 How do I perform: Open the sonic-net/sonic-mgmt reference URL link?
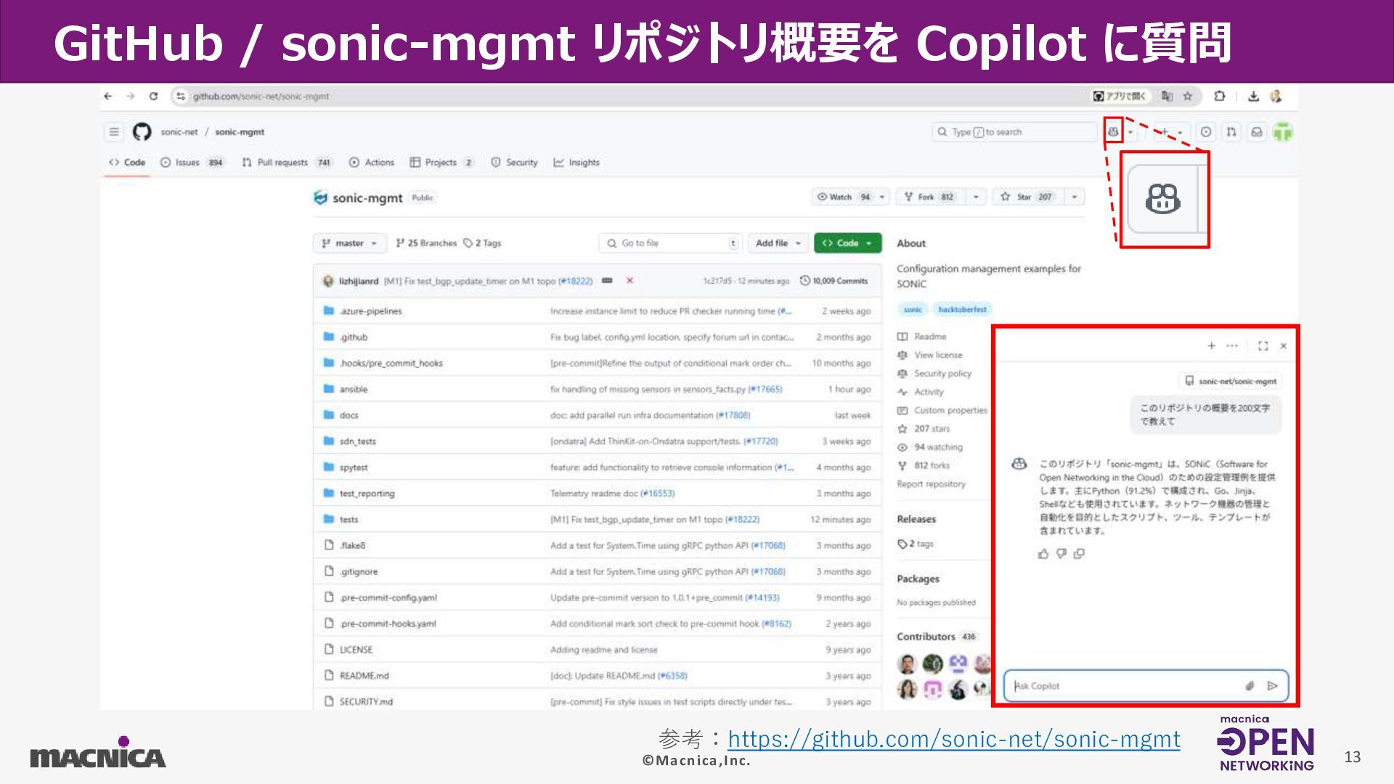point(953,739)
